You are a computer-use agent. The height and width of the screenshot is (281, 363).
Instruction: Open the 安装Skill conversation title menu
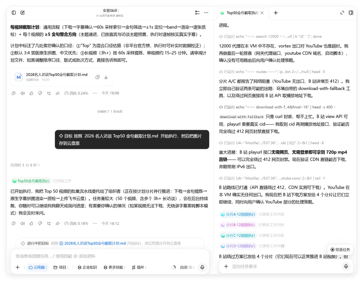(x=111, y=11)
